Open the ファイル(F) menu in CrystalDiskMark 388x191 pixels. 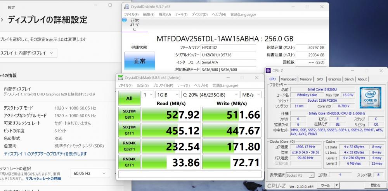pos(125,85)
